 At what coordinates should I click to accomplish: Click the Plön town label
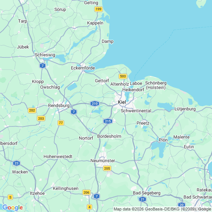coord(163,140)
